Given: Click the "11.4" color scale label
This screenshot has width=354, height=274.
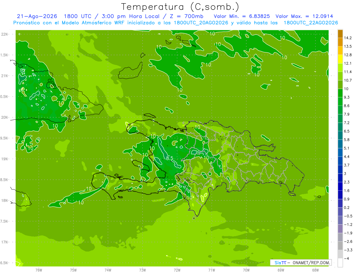Looking at the screenshot, I should coord(348,72).
